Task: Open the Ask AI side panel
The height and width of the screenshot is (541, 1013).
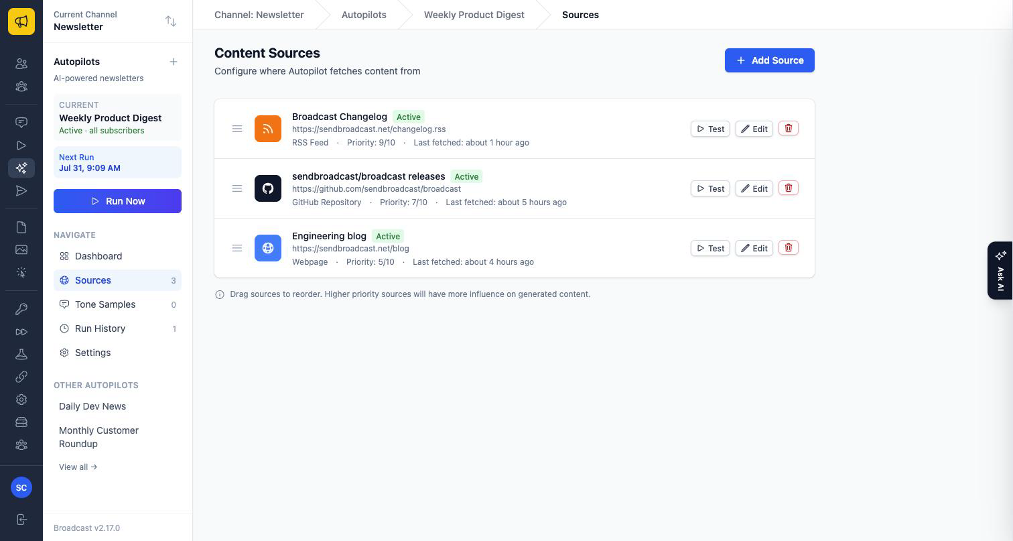Action: point(1000,270)
